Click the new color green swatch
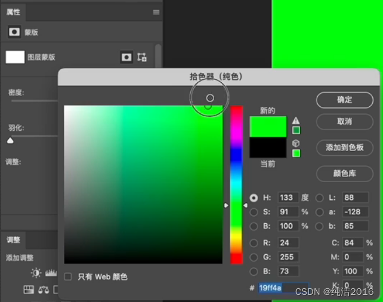The image size is (383, 302). click(x=268, y=127)
